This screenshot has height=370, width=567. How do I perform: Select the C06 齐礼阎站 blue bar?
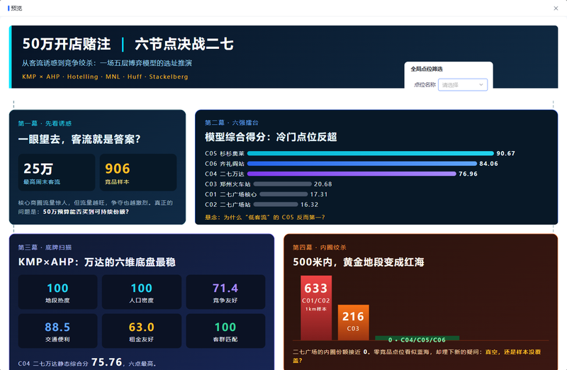coord(362,164)
